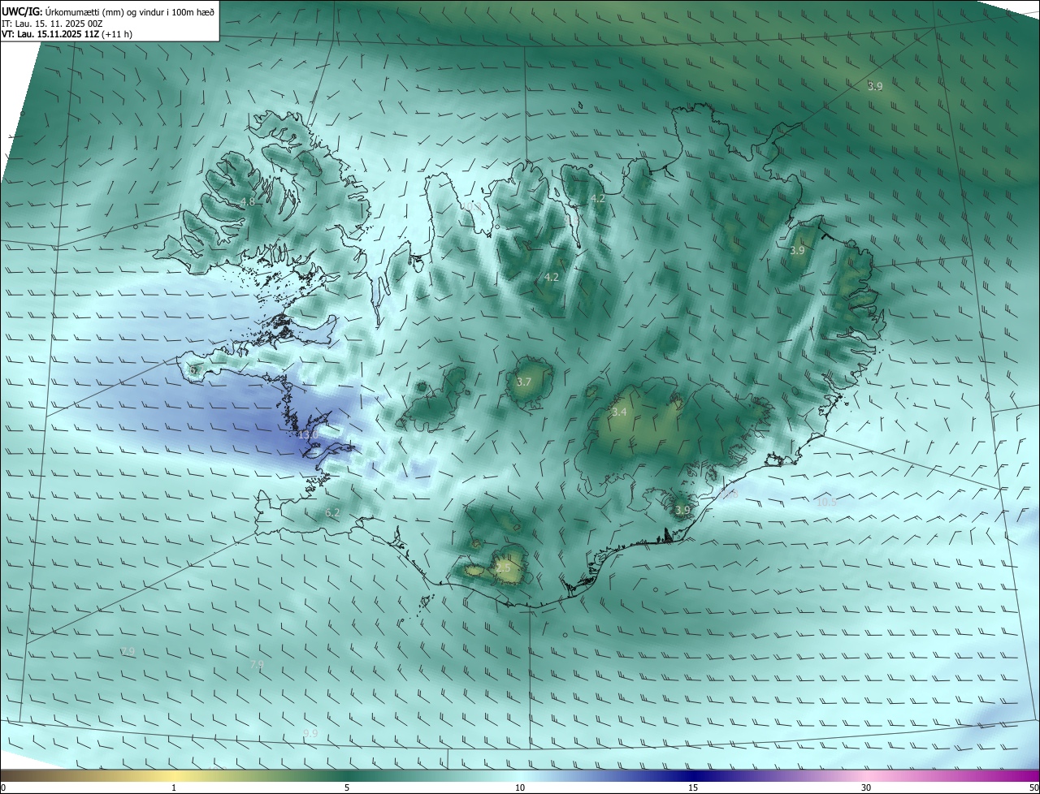Click the 13.0 value on the map
Viewport: 1040px width, 794px height.
click(308, 435)
